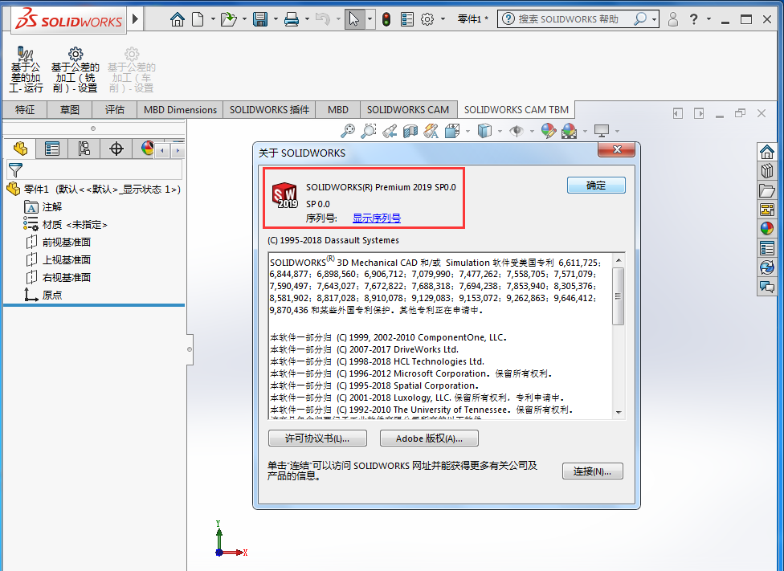
Task: Click the 许可协议书 button
Action: tap(317, 438)
